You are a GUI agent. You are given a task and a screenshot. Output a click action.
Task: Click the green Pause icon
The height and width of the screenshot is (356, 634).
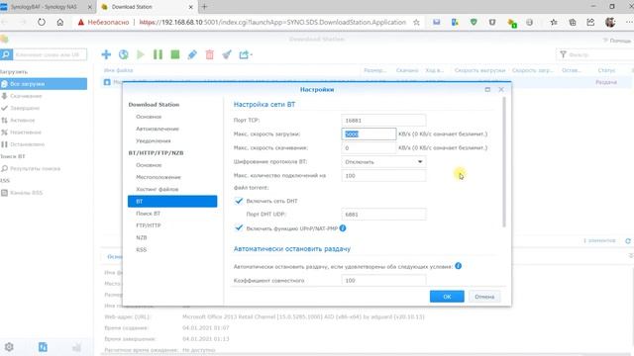(x=158, y=54)
